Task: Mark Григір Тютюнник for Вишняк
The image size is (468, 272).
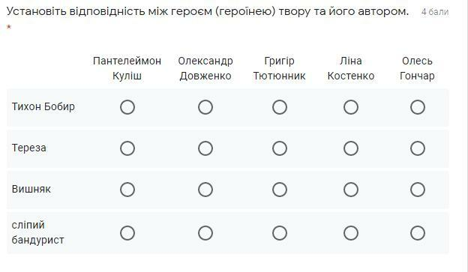Action: (x=280, y=190)
